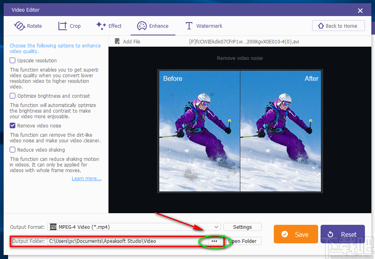The image size is (375, 259).
Task: Switch to the Watermark tab
Action: 204,26
